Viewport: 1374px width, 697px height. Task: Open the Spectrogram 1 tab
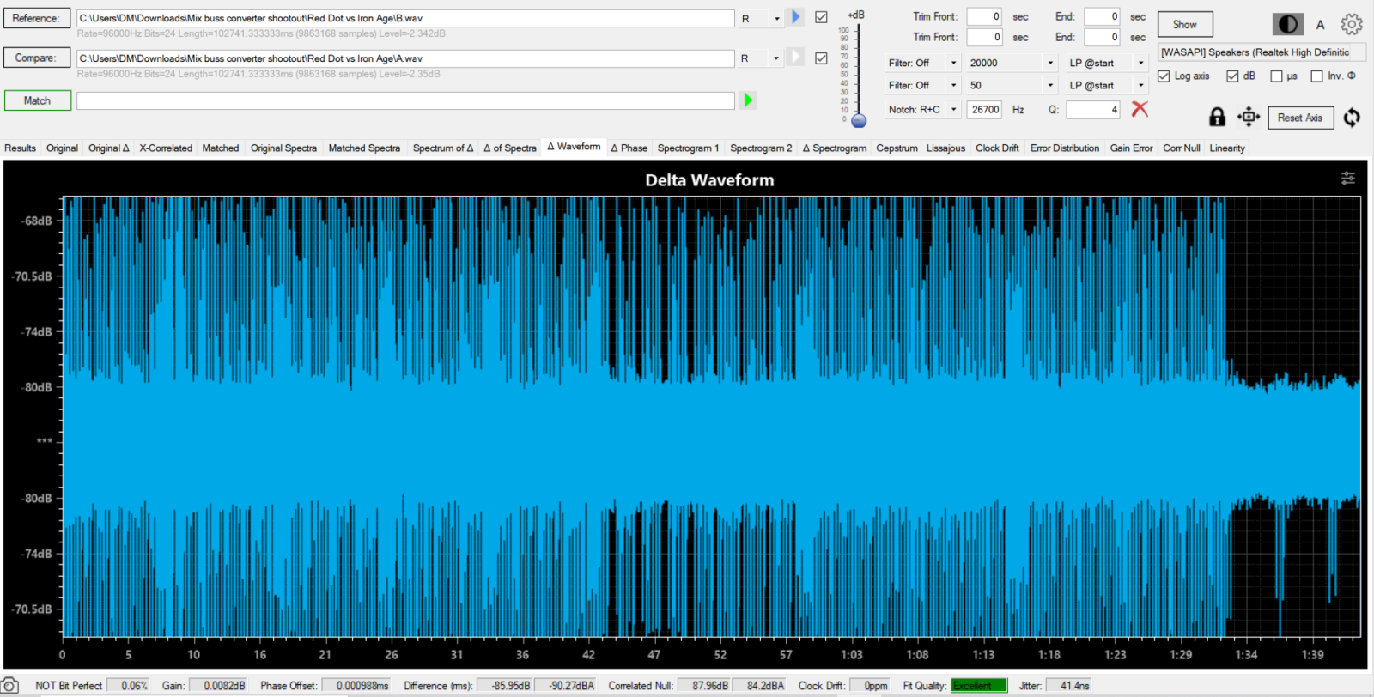(x=688, y=148)
